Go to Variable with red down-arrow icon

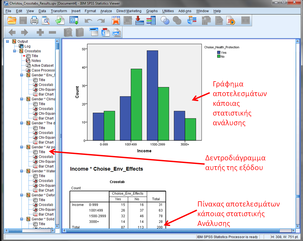tap(139, 21)
